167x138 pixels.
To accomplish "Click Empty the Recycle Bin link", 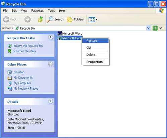I will pyautogui.click(x=28, y=46).
